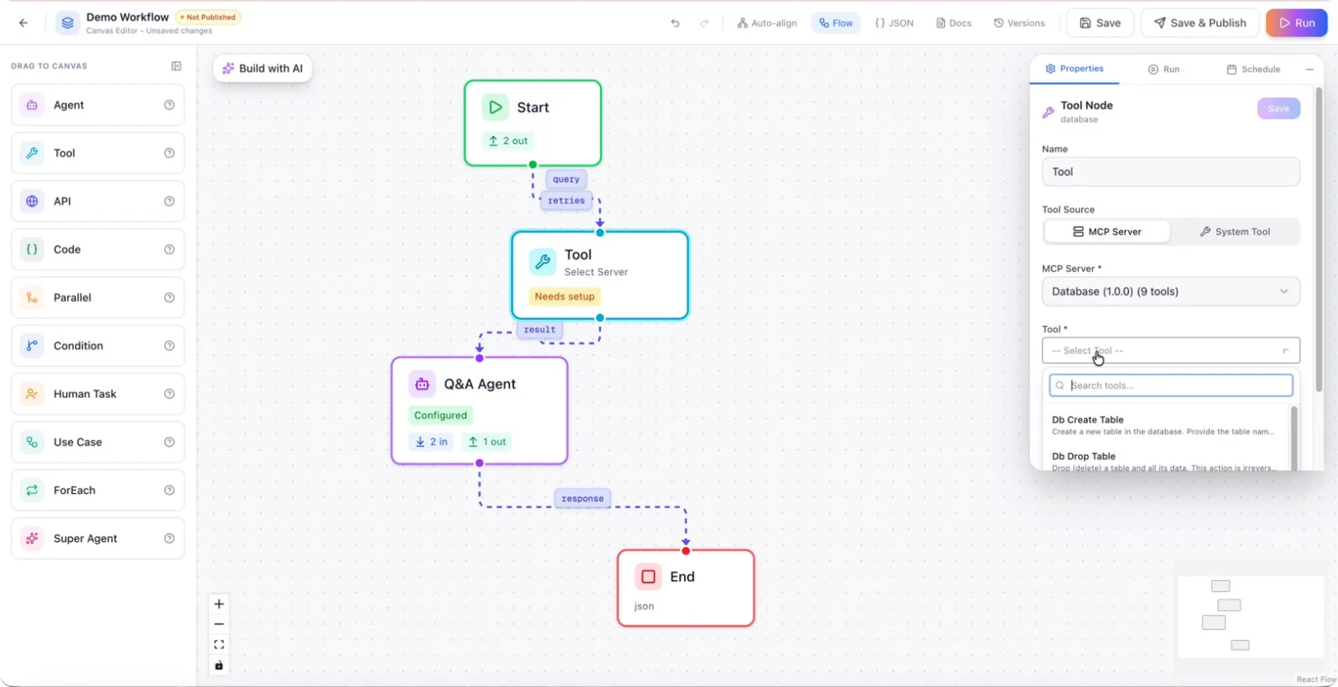
Task: Open help for the Parallel node type
Action: 170,298
